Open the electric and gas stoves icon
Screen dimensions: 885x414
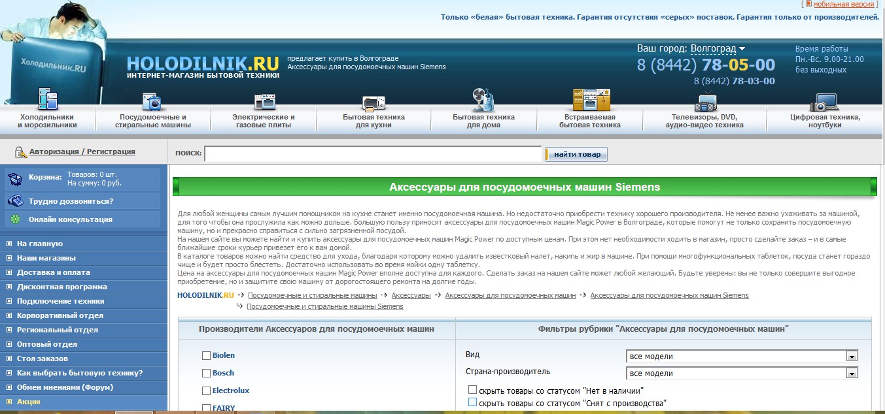(264, 101)
